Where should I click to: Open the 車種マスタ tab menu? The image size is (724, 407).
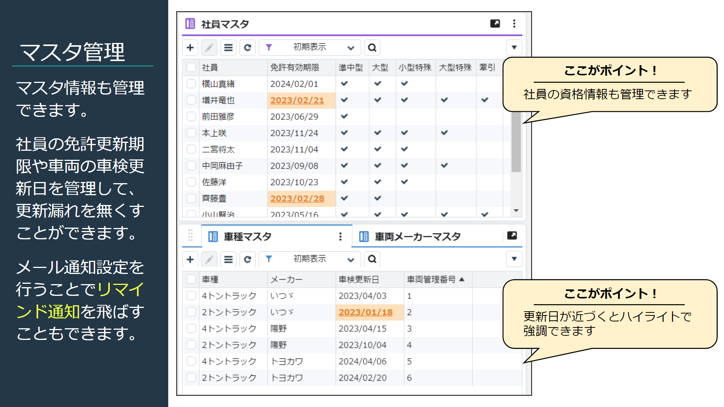341,236
